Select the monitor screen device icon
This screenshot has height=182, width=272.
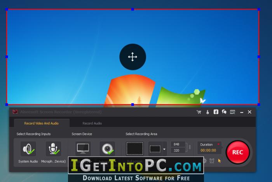(83, 149)
